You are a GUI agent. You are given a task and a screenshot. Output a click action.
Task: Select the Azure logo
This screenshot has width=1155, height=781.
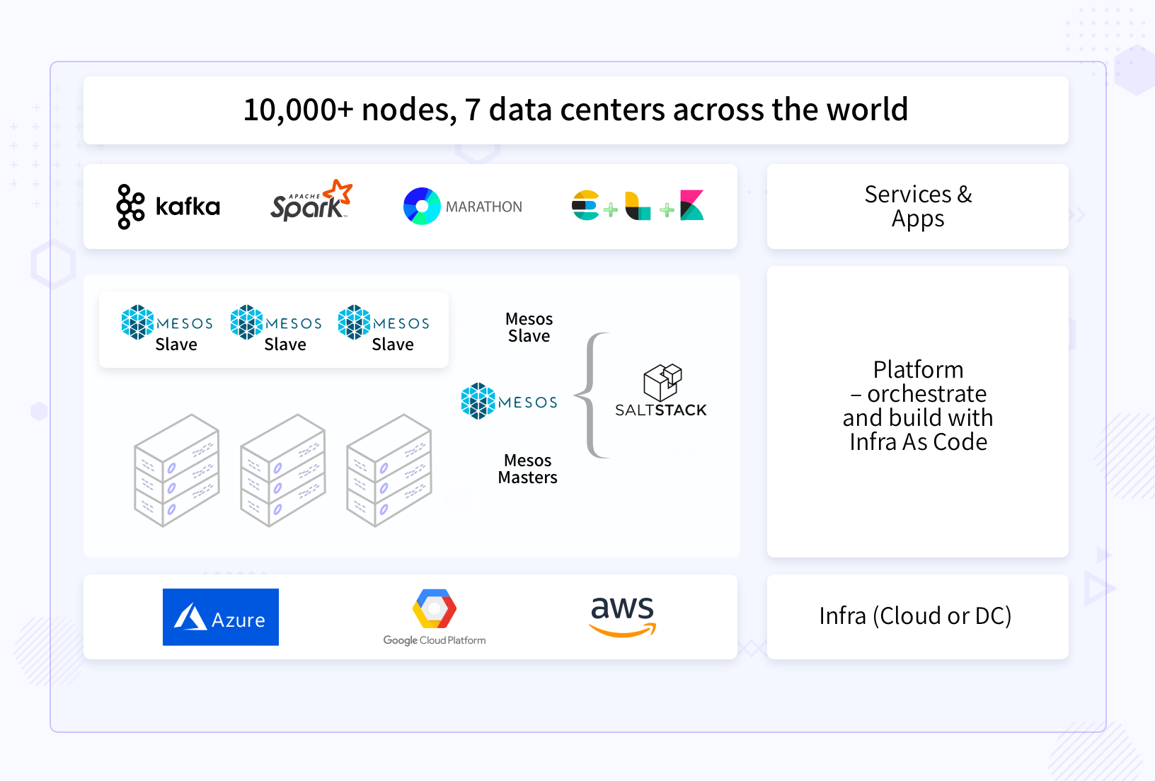pyautogui.click(x=220, y=617)
